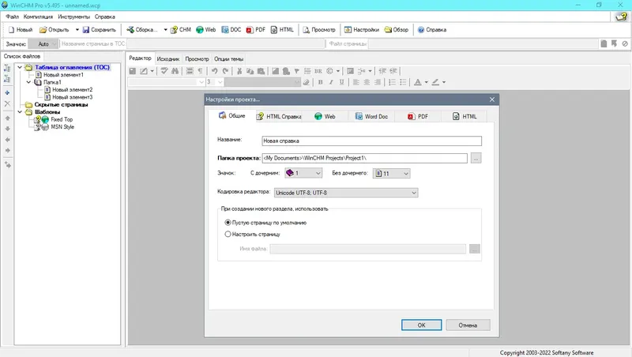This screenshot has height=357, width=632.
Task: Open the С дочерним icon dropdown
Action: [x=303, y=173]
